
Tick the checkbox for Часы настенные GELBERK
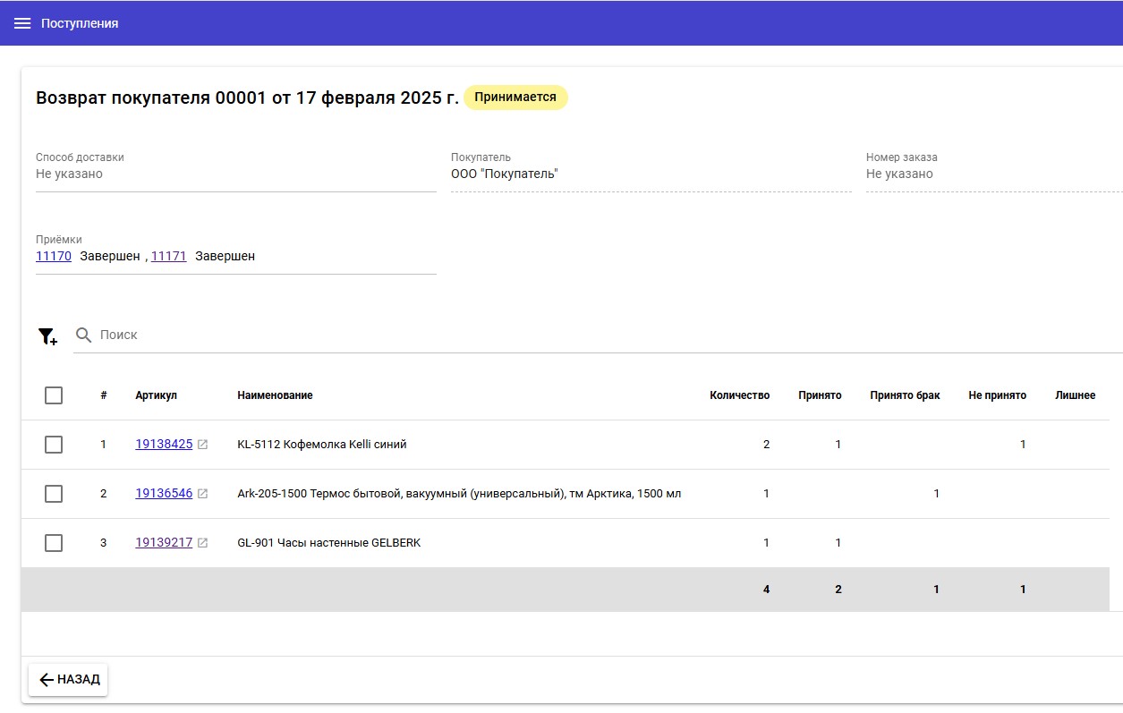pos(54,543)
